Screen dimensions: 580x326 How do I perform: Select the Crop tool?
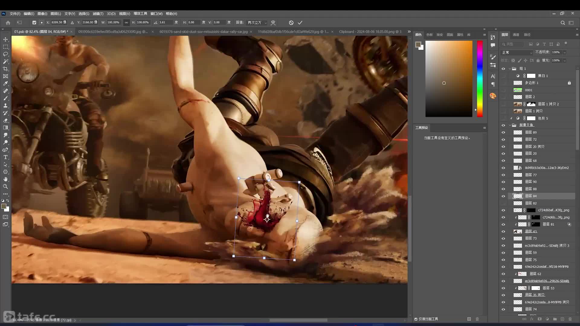5,69
